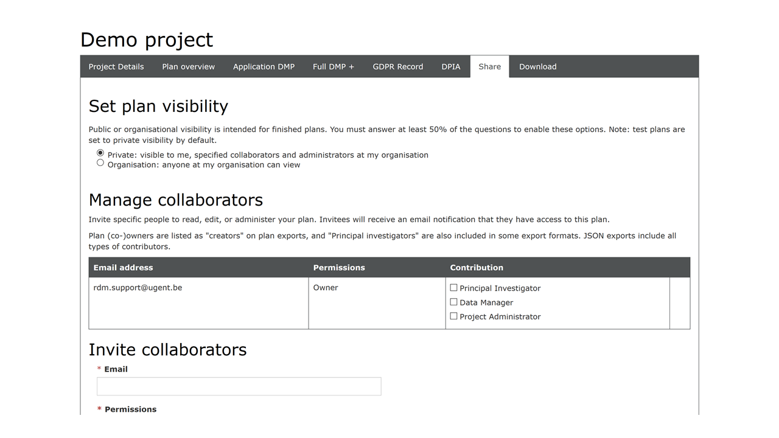Check the Principal Investigator checkbox

tap(453, 288)
